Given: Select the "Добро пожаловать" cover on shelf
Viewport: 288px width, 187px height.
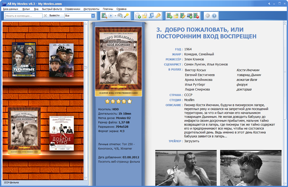Looking at the screenshot, I should 24,130.
